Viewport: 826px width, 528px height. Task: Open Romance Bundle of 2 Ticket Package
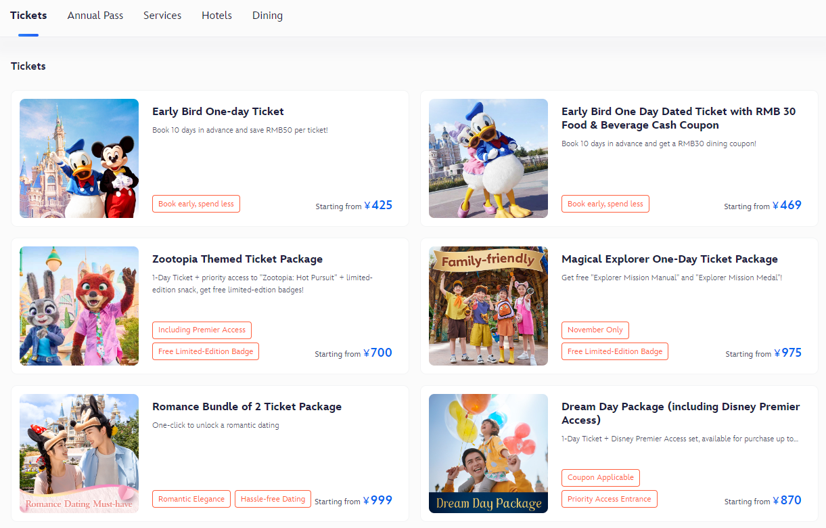tap(247, 407)
